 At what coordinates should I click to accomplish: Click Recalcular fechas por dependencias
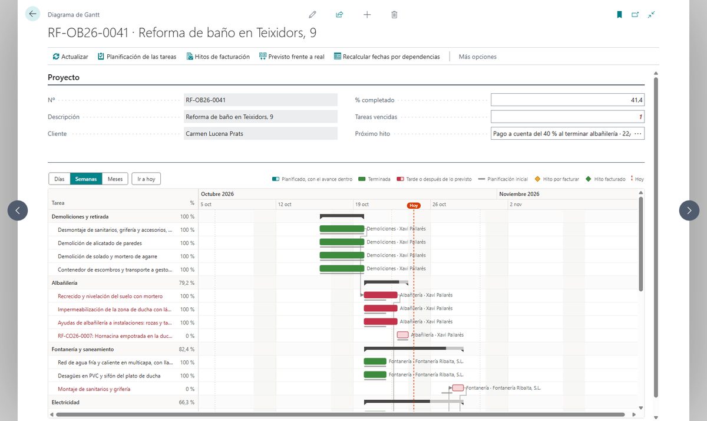pyautogui.click(x=386, y=57)
